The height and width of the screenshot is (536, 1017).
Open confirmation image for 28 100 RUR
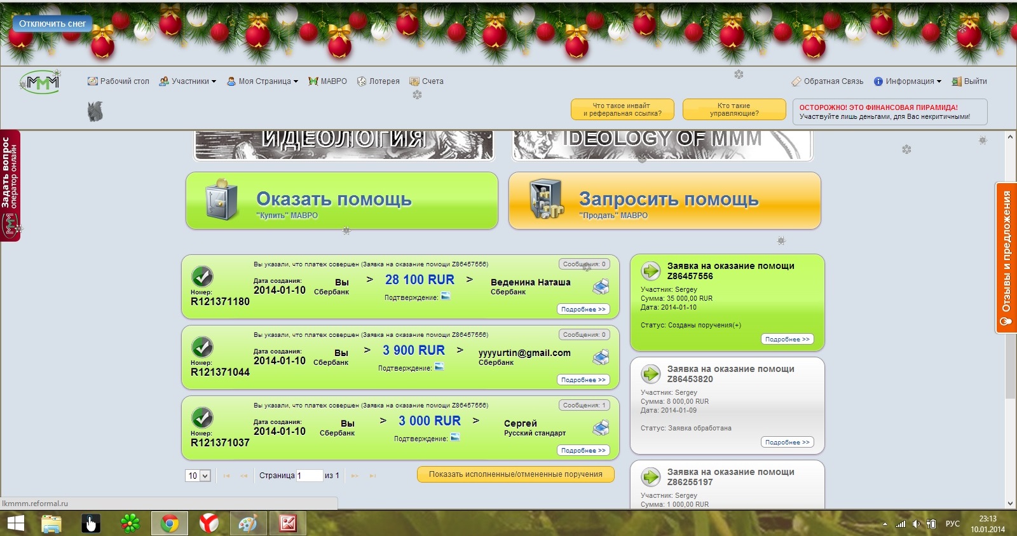click(446, 296)
